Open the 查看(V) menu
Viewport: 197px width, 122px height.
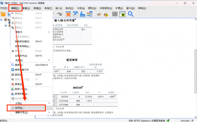(x=26, y=8)
